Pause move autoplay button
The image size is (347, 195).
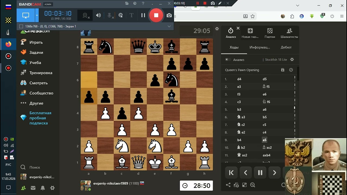[260, 173]
